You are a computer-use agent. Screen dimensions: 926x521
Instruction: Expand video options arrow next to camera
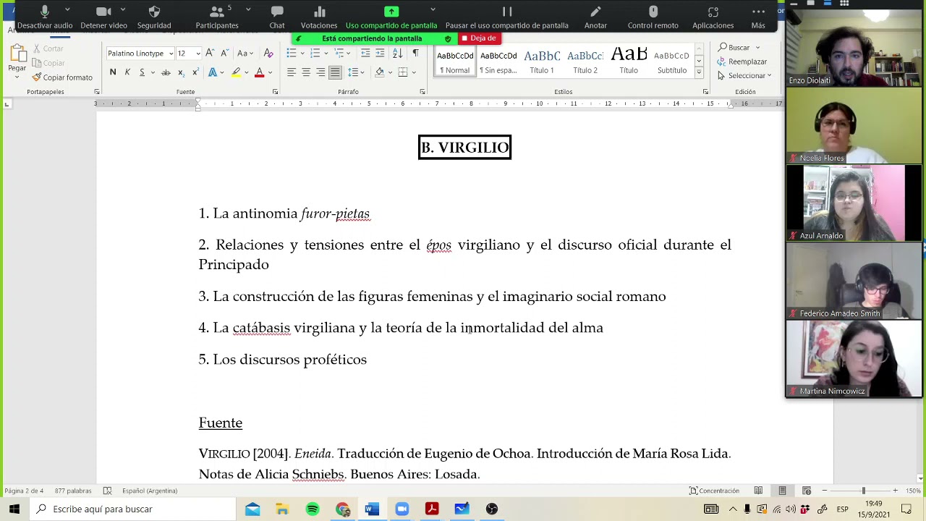[x=123, y=10]
